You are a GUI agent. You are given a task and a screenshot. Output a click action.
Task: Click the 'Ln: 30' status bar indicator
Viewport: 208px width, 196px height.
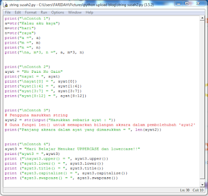click(185, 190)
